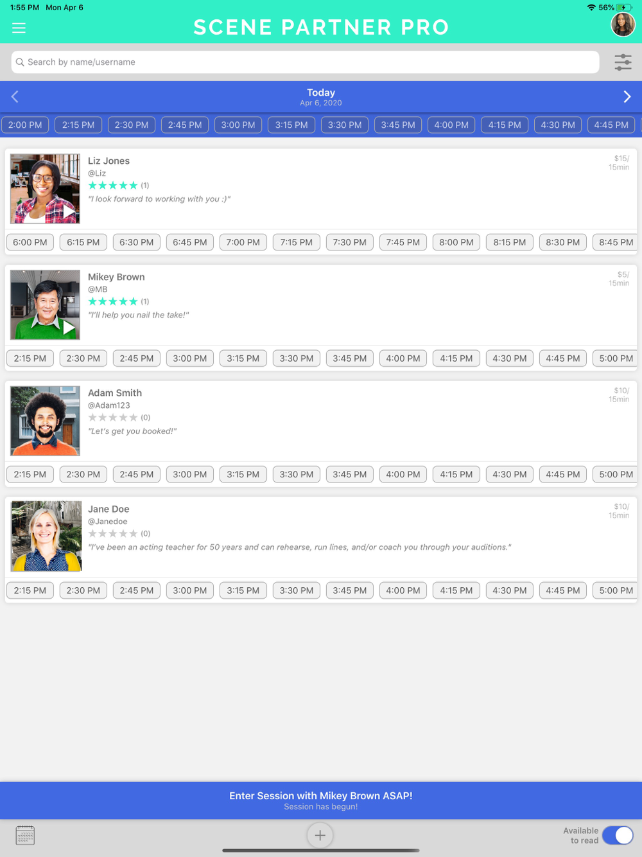Click the search name/username field

pyautogui.click(x=305, y=62)
